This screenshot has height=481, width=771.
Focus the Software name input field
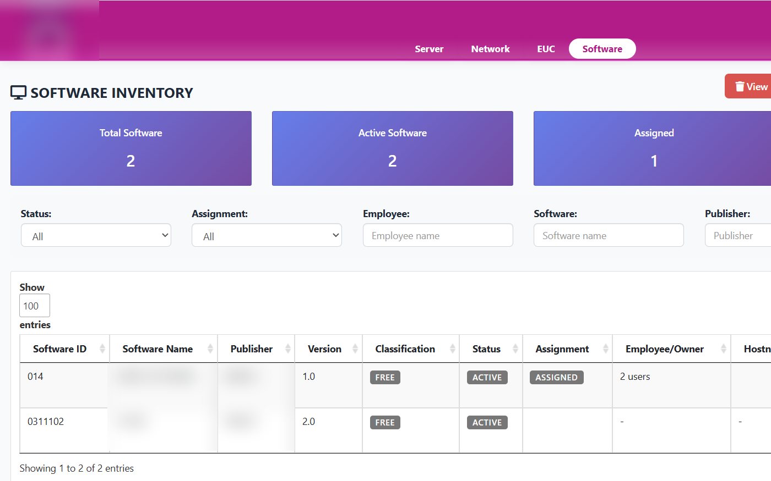(x=609, y=235)
